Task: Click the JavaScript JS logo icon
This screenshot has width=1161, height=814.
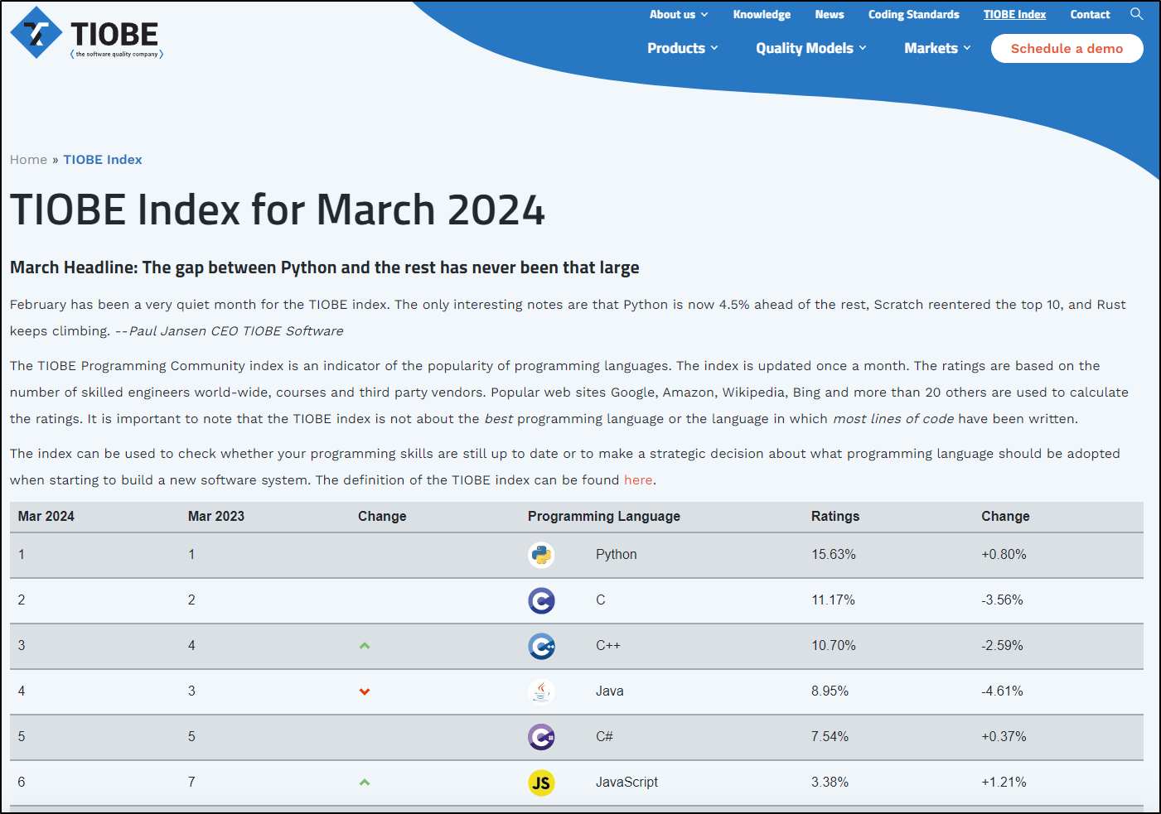Action: point(541,783)
